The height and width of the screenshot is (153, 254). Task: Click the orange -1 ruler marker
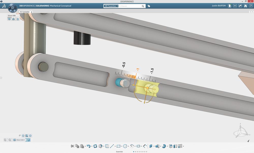point(138,70)
